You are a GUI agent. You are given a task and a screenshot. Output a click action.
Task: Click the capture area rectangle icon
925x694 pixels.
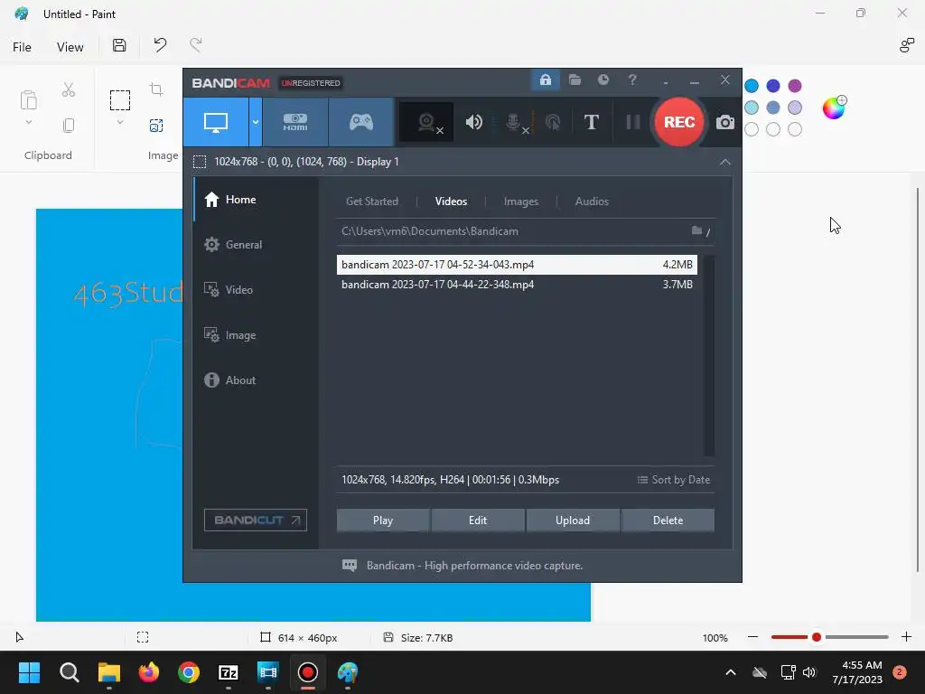pyautogui.click(x=200, y=162)
